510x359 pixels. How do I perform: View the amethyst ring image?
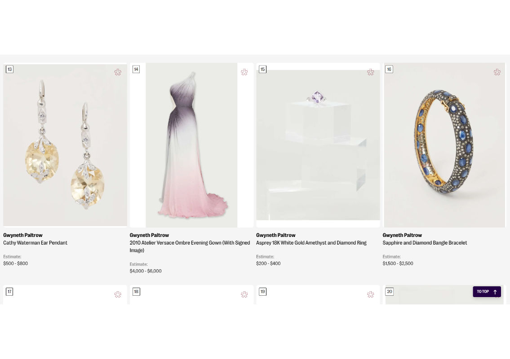[318, 145]
